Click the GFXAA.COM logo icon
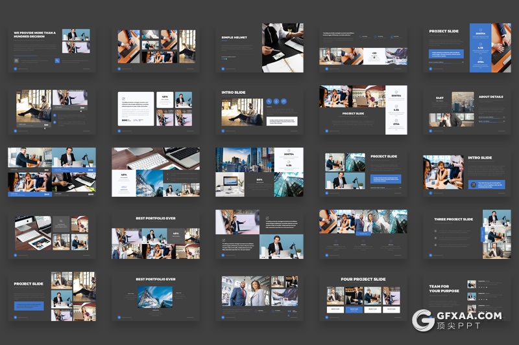The image size is (519, 345). [424, 319]
